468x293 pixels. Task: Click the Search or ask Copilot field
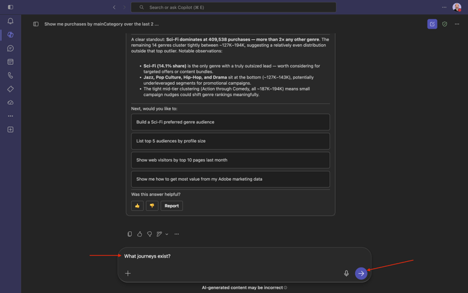tap(233, 7)
